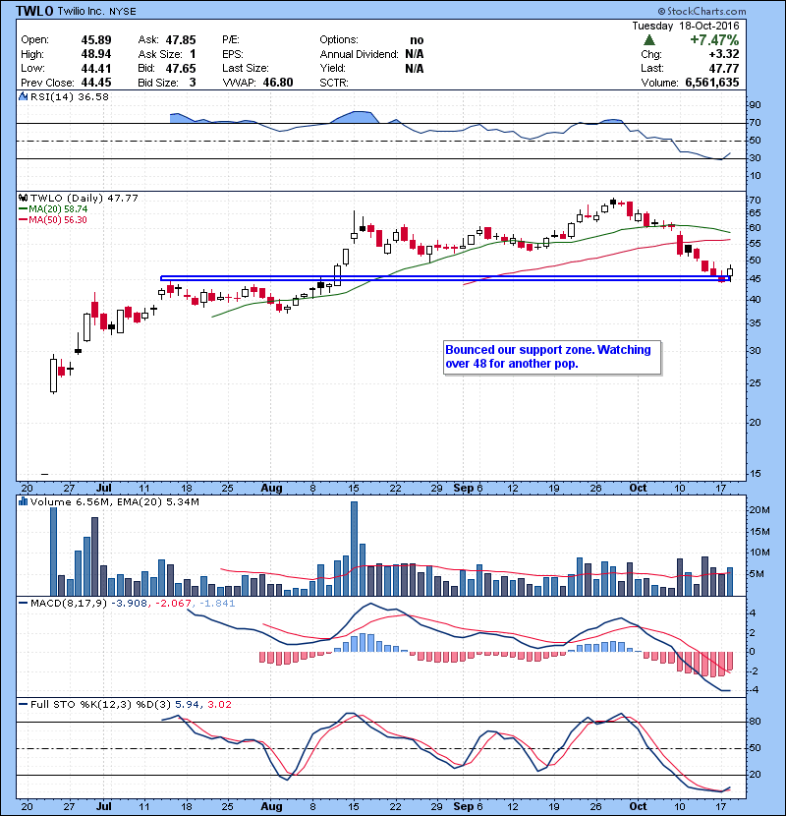
Task: Click the candlestick icon beside TWLO (Daily)
Action: (23, 198)
